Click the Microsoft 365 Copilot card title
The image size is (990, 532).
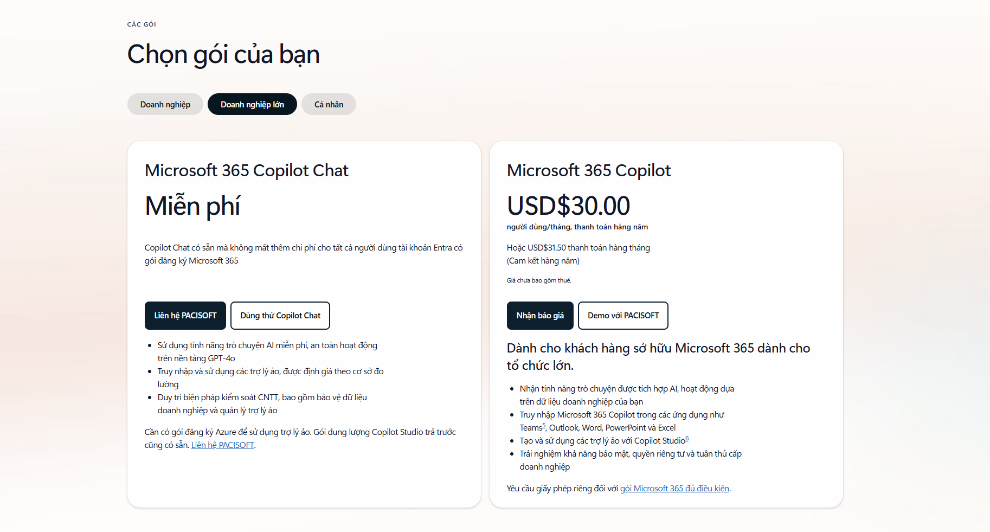point(589,170)
